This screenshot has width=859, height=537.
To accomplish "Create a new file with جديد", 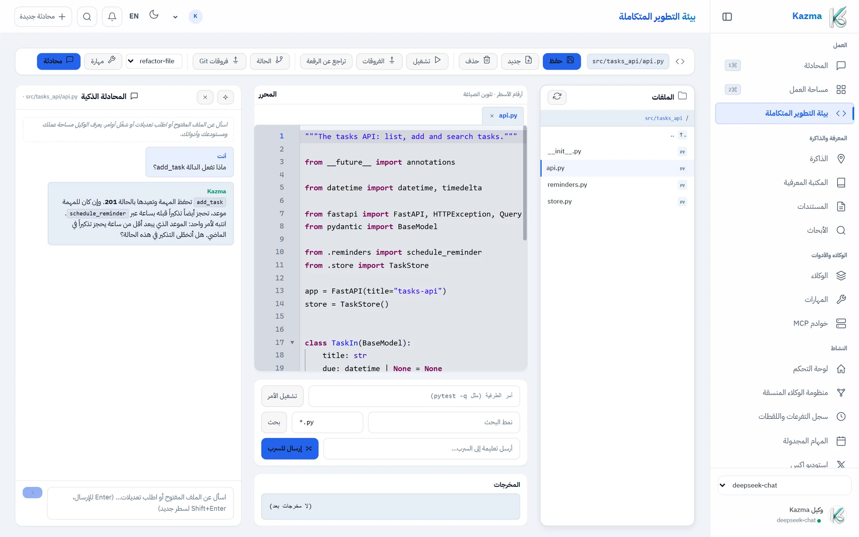I will [520, 61].
